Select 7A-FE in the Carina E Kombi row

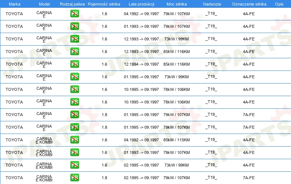pos(249,178)
